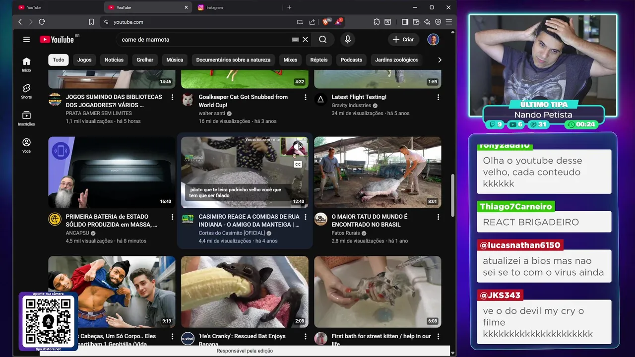
Task: Open options menu for CASIMIRO REAGE video
Action: 306,217
